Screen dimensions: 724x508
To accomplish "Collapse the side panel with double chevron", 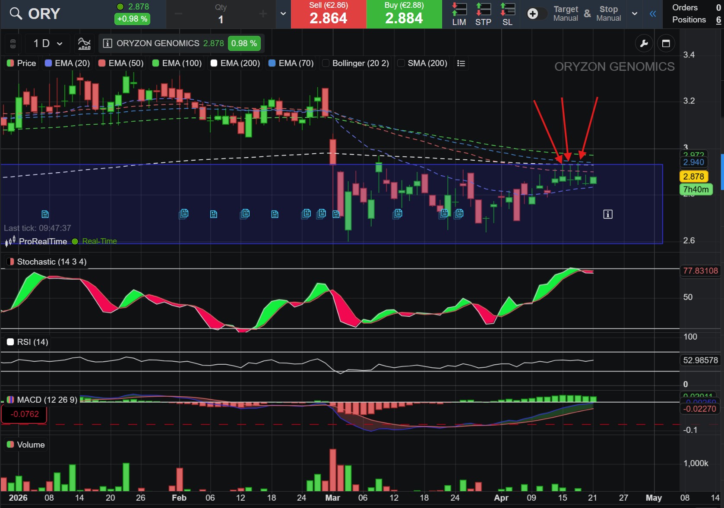I will 653,14.
